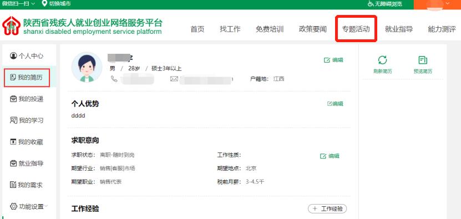This screenshot has width=461, height=219.
Task: Click the 刷新简历 refresh icon
Action: tap(382, 60)
